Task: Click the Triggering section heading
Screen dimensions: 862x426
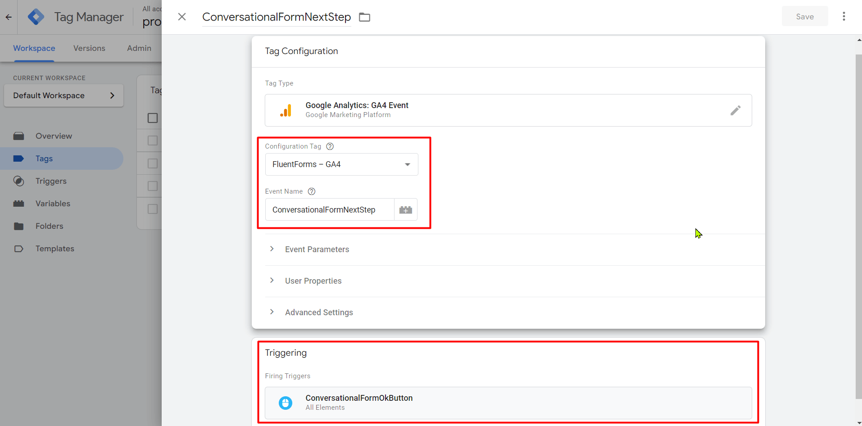Action: click(286, 353)
